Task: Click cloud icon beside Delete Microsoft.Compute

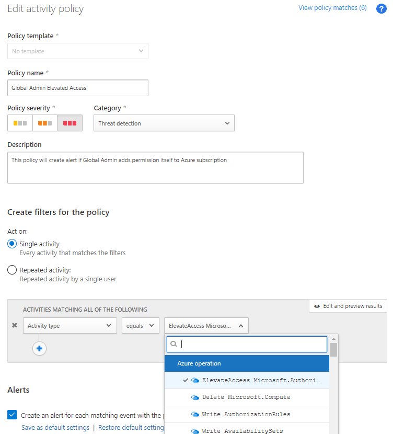Action: click(195, 397)
